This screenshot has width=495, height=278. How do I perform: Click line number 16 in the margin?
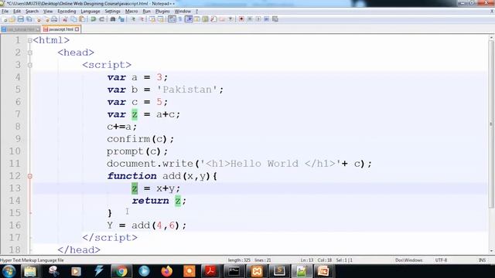[15, 225]
